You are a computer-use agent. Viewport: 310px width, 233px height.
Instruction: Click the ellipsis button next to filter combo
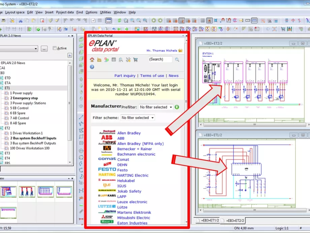(44, 49)
